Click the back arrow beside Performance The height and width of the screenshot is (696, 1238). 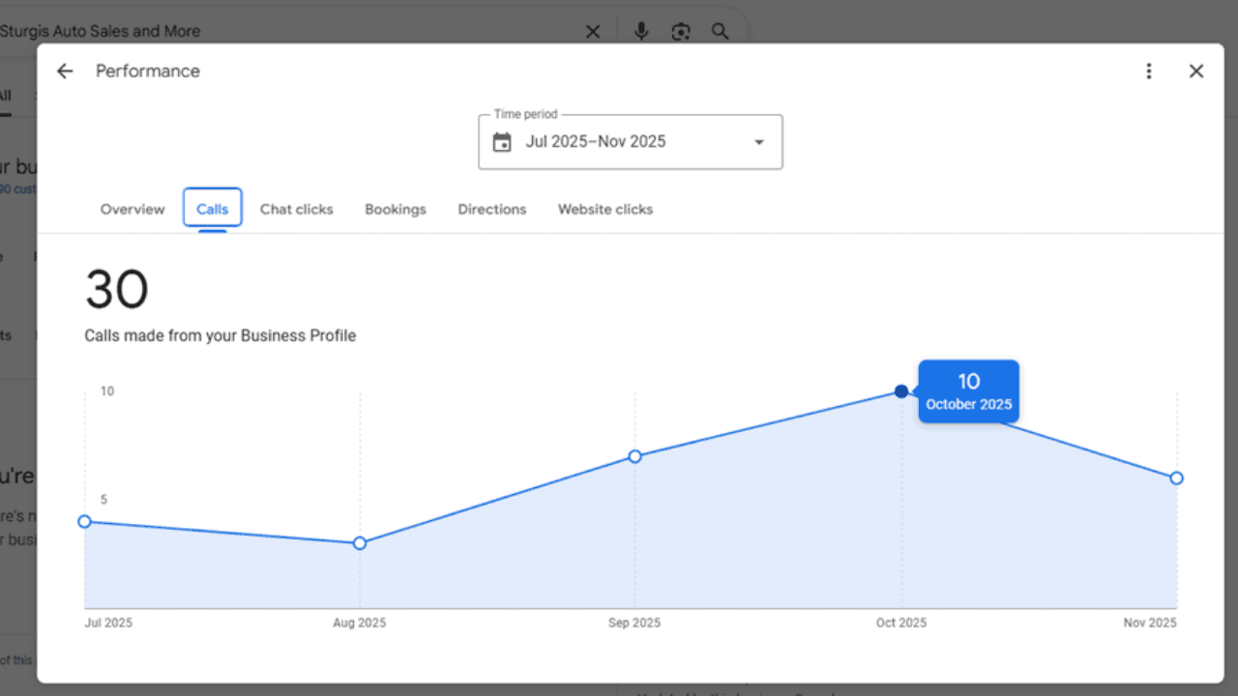65,72
